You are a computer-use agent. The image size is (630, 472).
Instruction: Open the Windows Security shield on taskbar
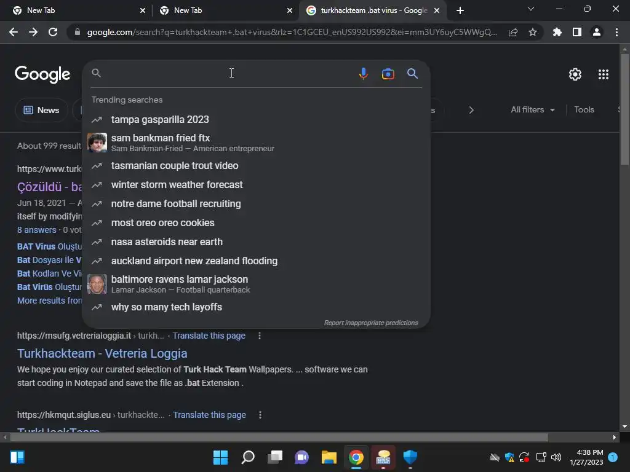410,457
